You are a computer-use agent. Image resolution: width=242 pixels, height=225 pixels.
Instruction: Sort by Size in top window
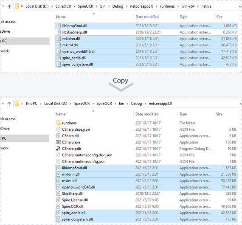(x=219, y=17)
